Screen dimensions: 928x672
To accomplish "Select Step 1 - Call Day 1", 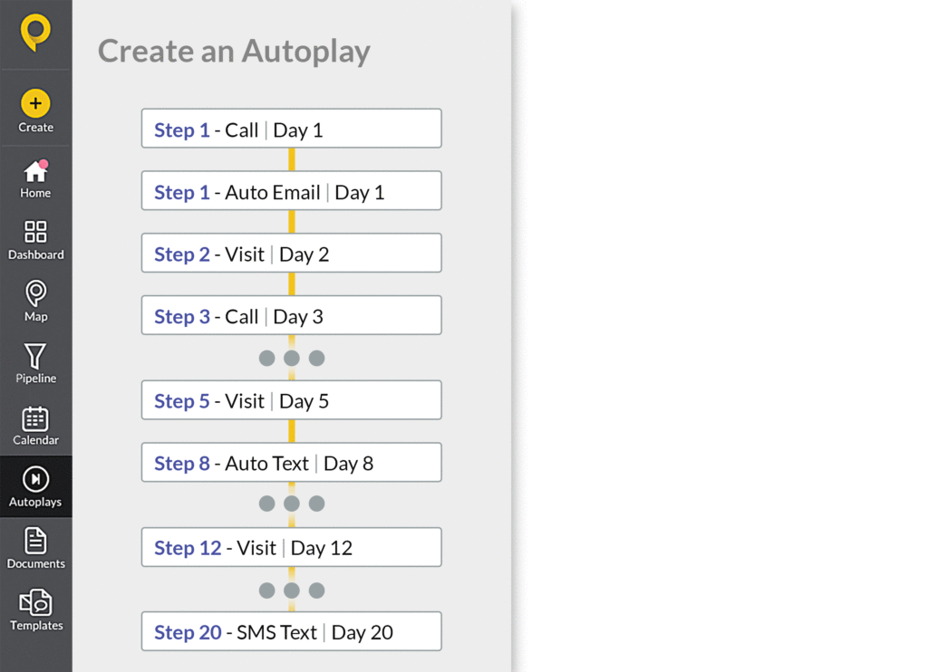I will (x=291, y=129).
